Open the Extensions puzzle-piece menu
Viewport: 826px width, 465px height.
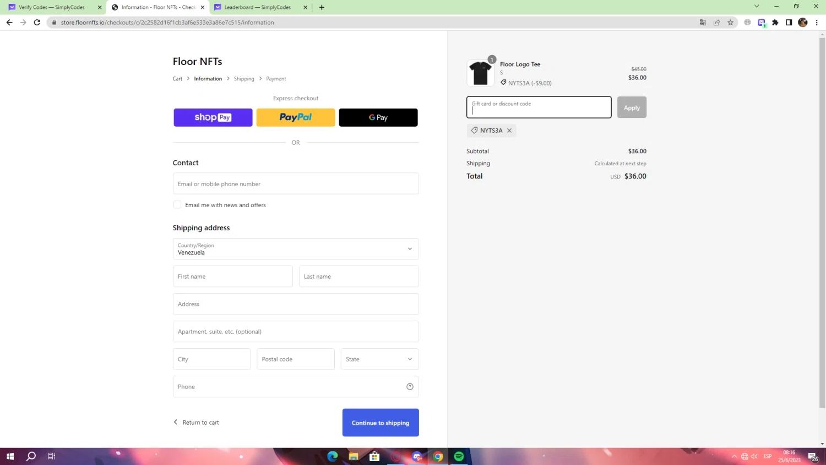[x=775, y=23]
